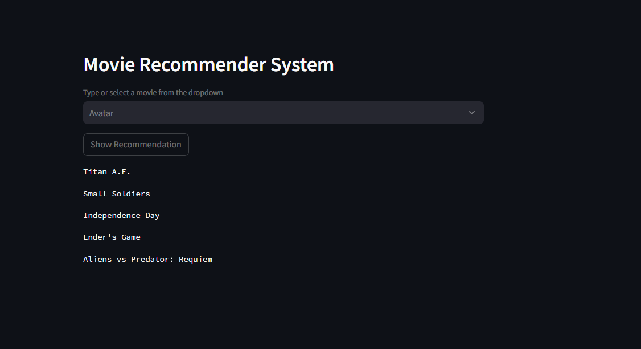Select the Titan A.E. recommendation
The height and width of the screenshot is (349, 641).
(x=107, y=172)
